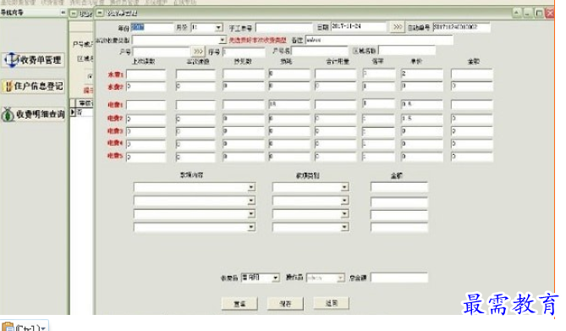This screenshot has height=331, width=566.
Task: Expand the second 款项内容 dropdown
Action: [x=251, y=201]
